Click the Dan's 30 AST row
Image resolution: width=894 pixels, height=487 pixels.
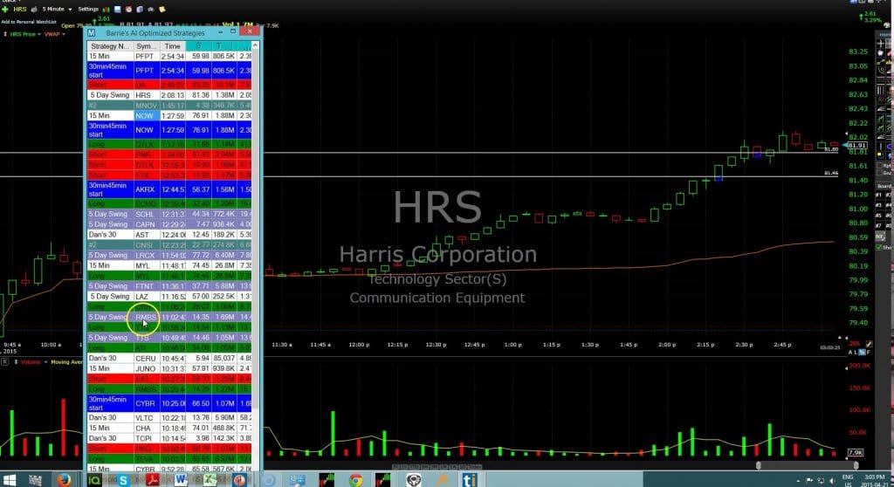coord(169,235)
